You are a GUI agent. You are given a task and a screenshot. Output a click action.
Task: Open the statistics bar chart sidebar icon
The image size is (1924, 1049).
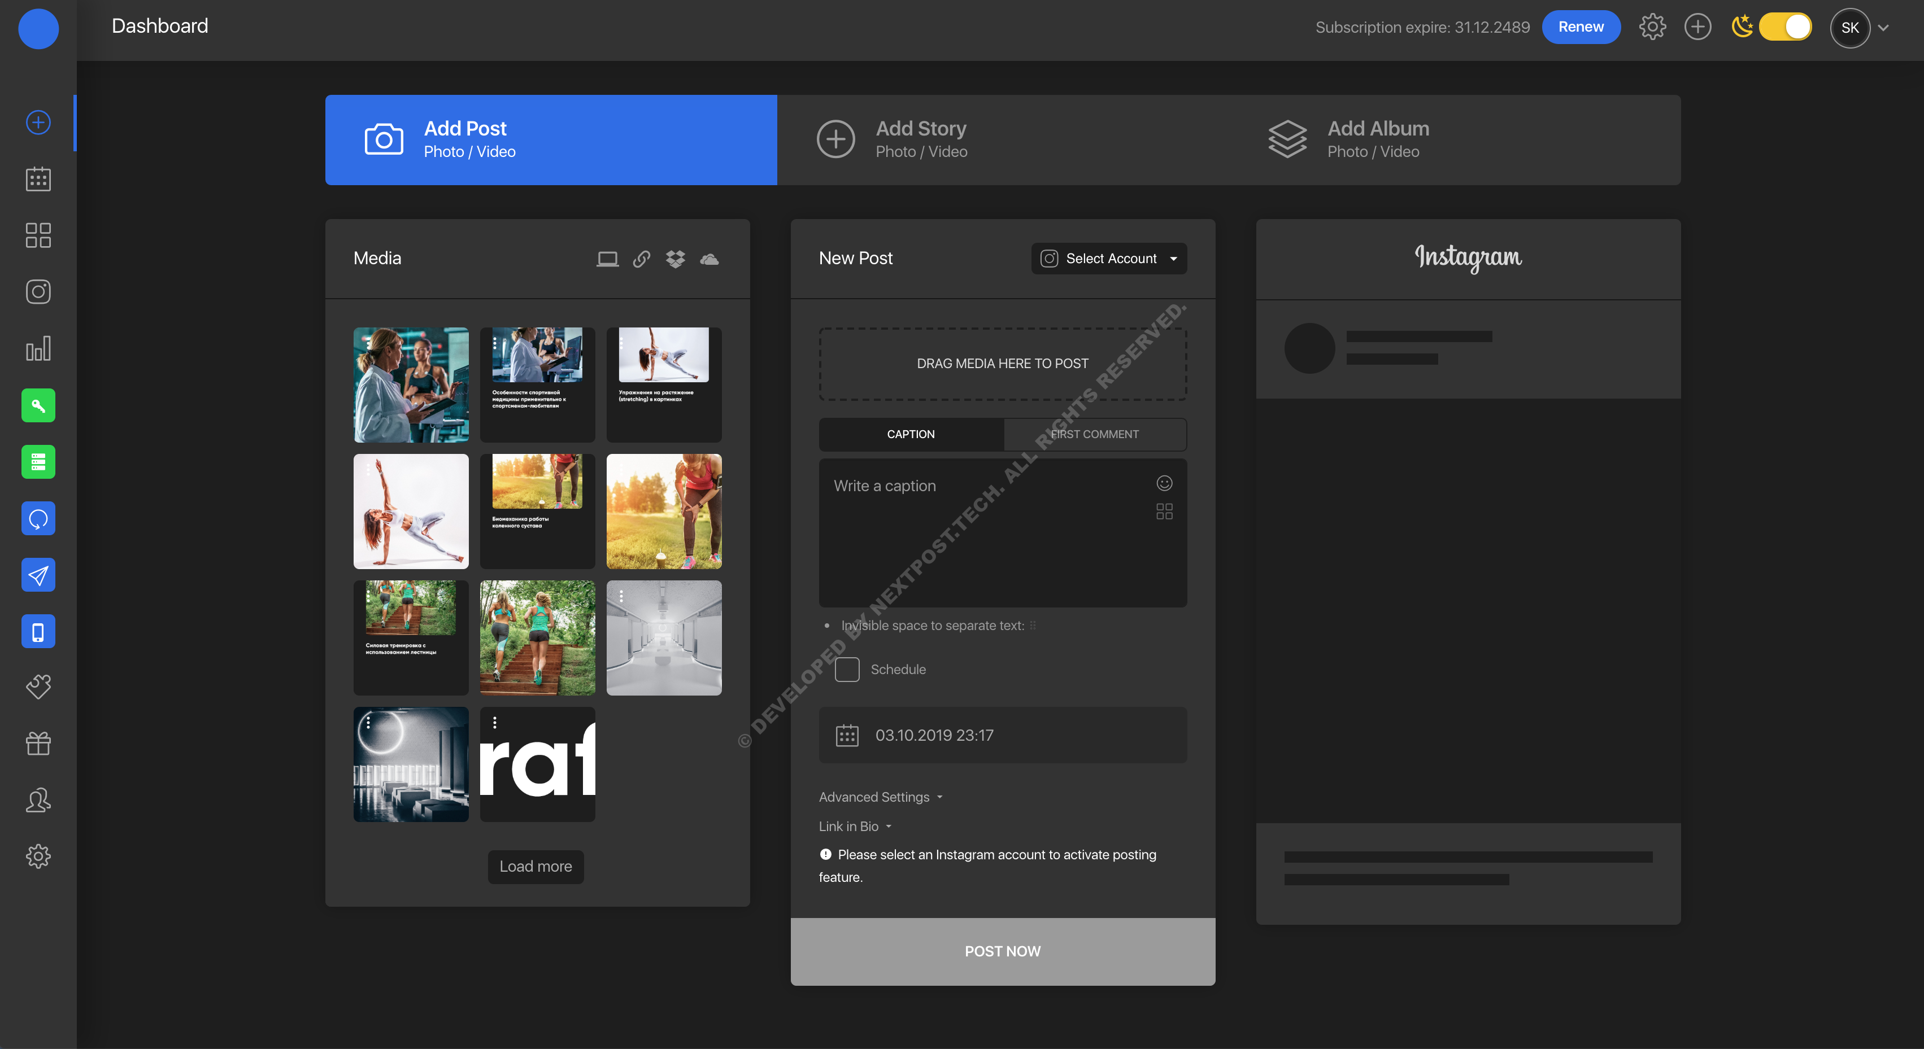[38, 349]
